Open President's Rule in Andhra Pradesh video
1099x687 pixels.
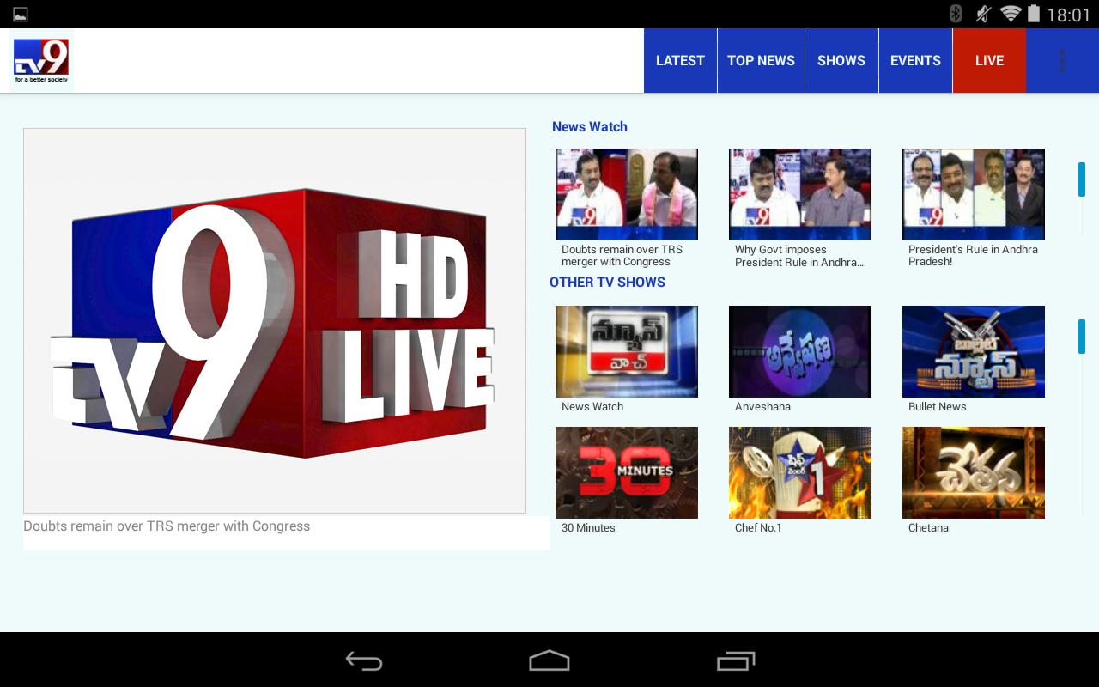pyautogui.click(x=974, y=194)
